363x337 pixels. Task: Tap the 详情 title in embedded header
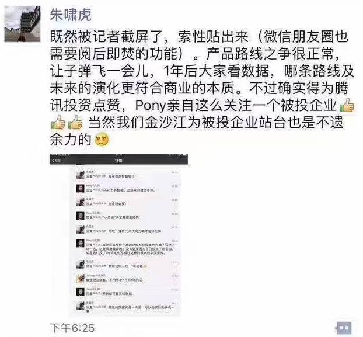(118, 160)
